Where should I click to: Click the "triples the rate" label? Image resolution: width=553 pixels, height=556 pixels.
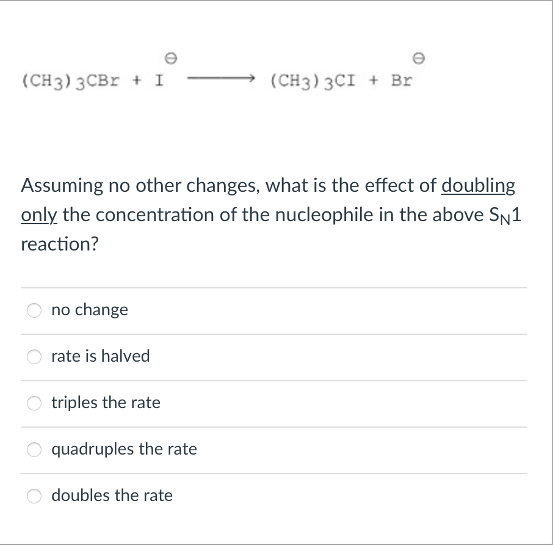pyautogui.click(x=106, y=403)
